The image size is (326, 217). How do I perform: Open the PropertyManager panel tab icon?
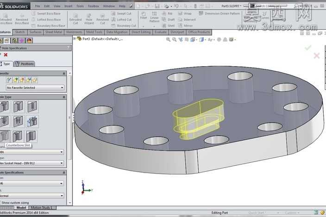7,41
